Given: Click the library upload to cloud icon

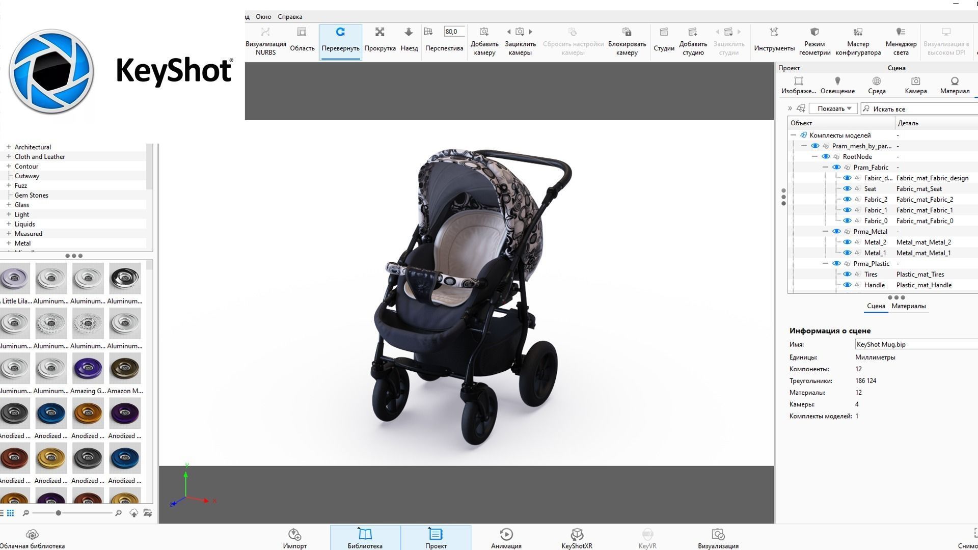Looking at the screenshot, I should pyautogui.click(x=134, y=513).
